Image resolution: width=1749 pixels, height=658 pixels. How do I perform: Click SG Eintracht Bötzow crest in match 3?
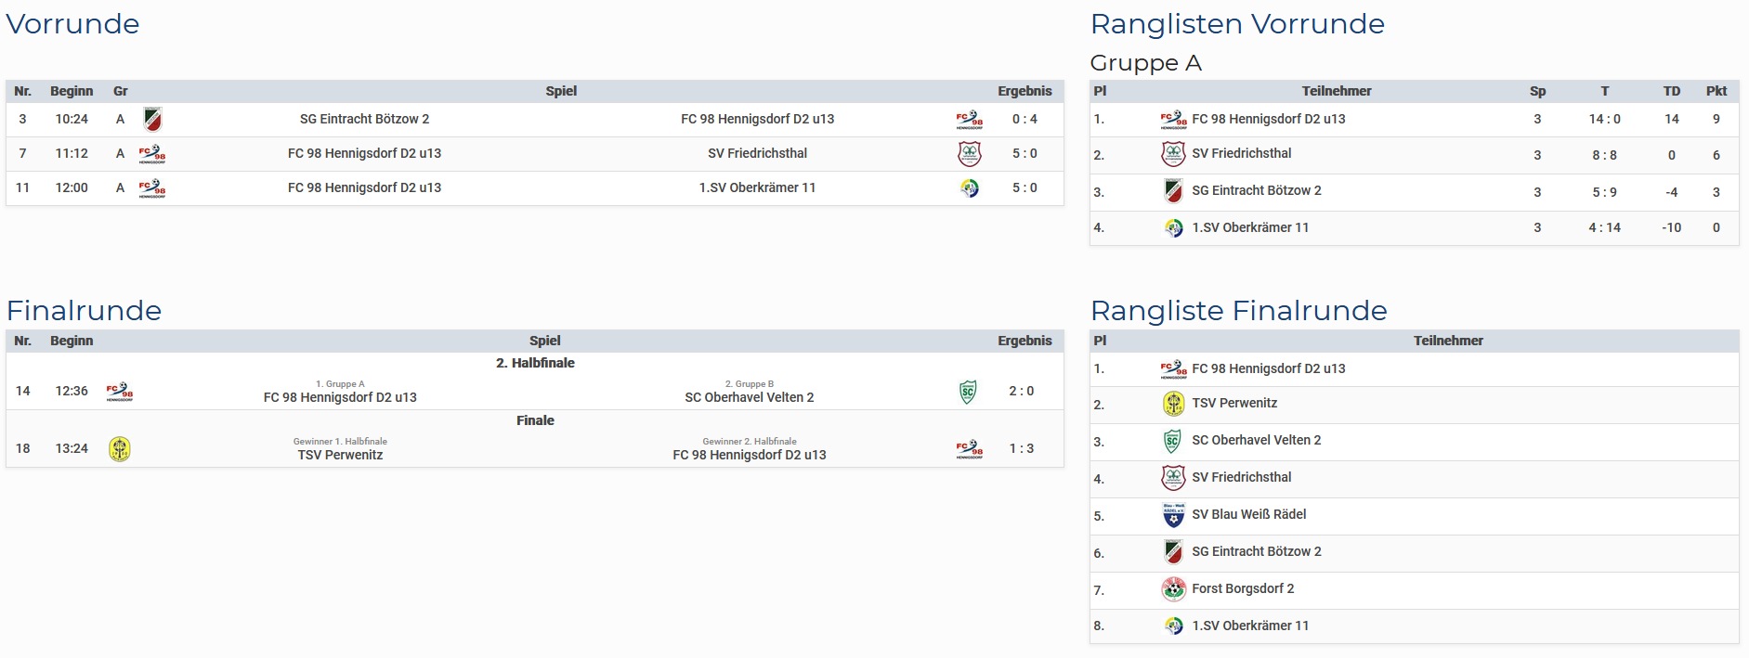[153, 119]
